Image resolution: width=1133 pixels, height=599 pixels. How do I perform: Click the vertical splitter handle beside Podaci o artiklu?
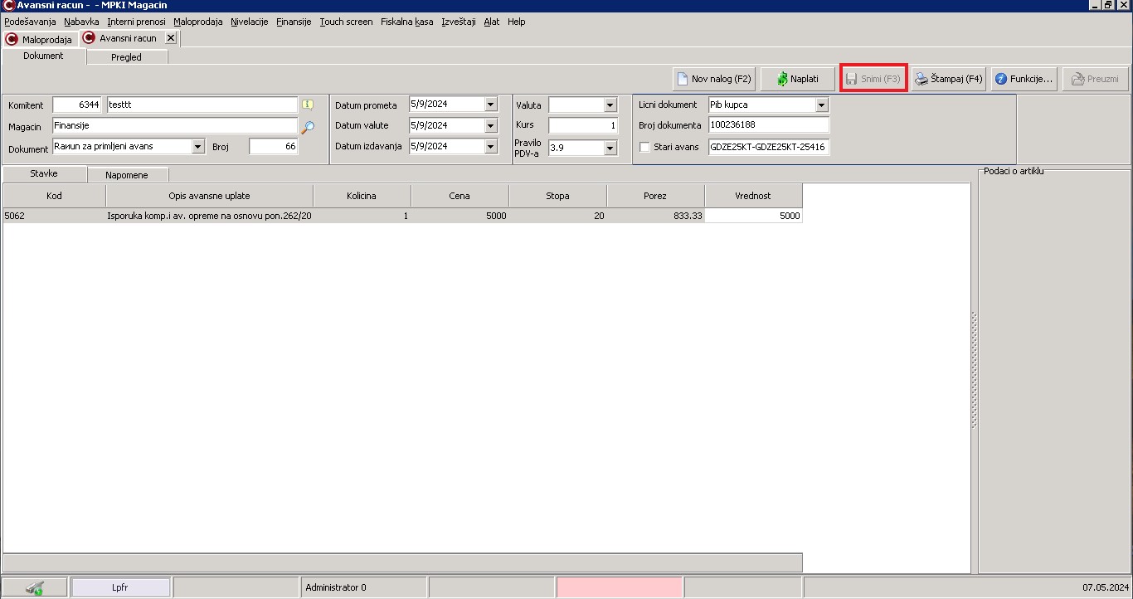click(975, 370)
